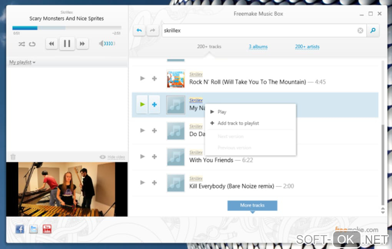Adjust the volume level bars
This screenshot has height=249, width=392.
pos(110,43)
